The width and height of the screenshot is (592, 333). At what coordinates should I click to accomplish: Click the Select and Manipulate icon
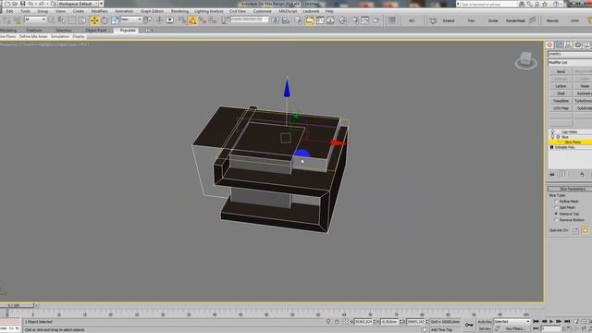tap(159, 20)
